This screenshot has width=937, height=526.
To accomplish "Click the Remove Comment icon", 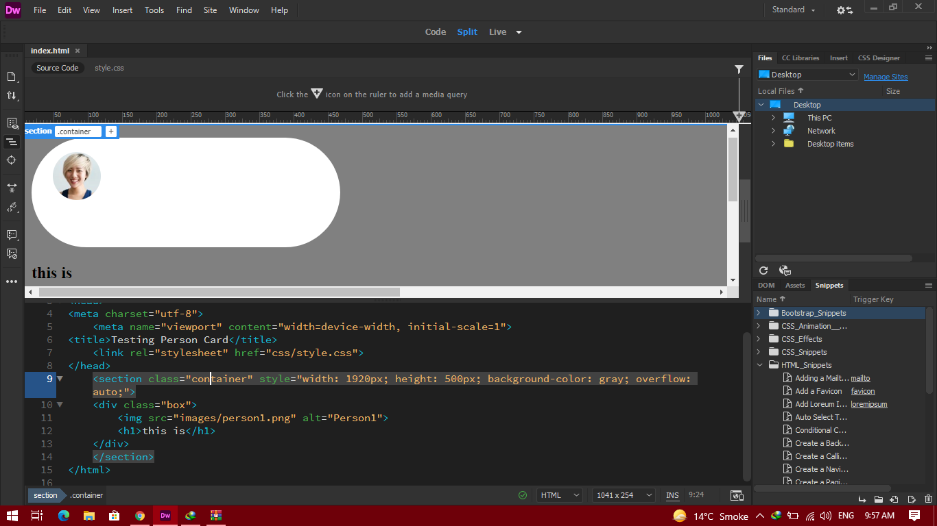I will point(12,253).
